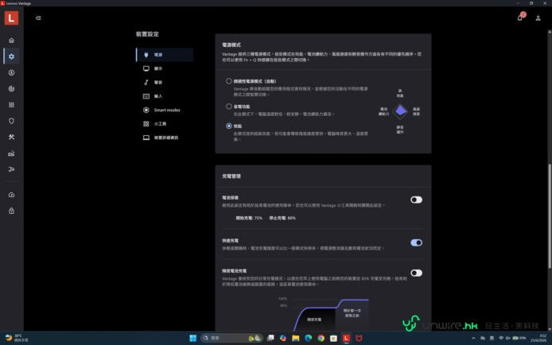
Task: Click the taskbar search box
Action: point(231,338)
